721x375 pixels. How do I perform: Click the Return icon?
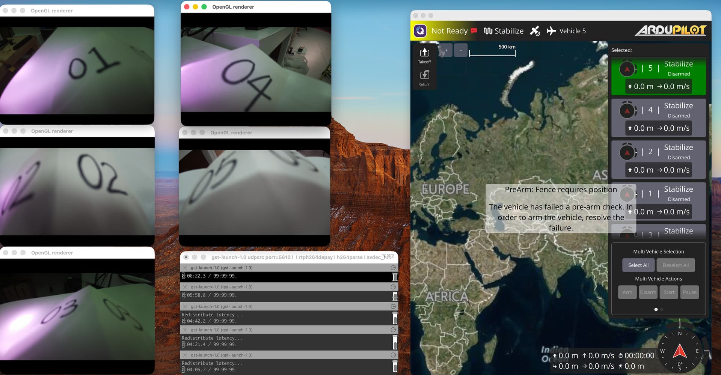(x=424, y=78)
